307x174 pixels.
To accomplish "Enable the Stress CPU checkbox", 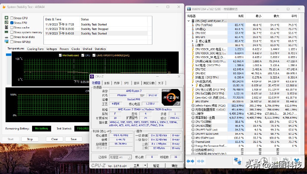I will point(12,18).
